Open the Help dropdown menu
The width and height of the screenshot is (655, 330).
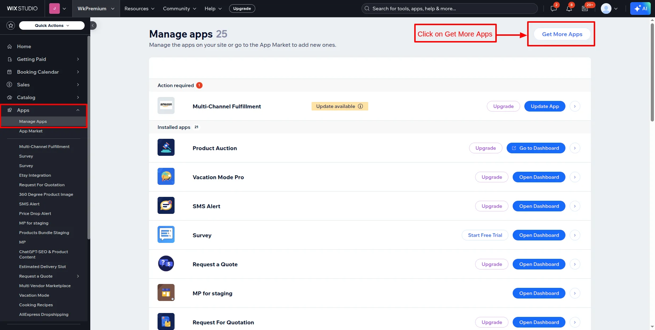212,8
